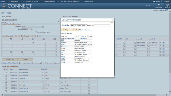Click the Submit timesheet button
Screen dimensions: 171x96
[25, 59]
